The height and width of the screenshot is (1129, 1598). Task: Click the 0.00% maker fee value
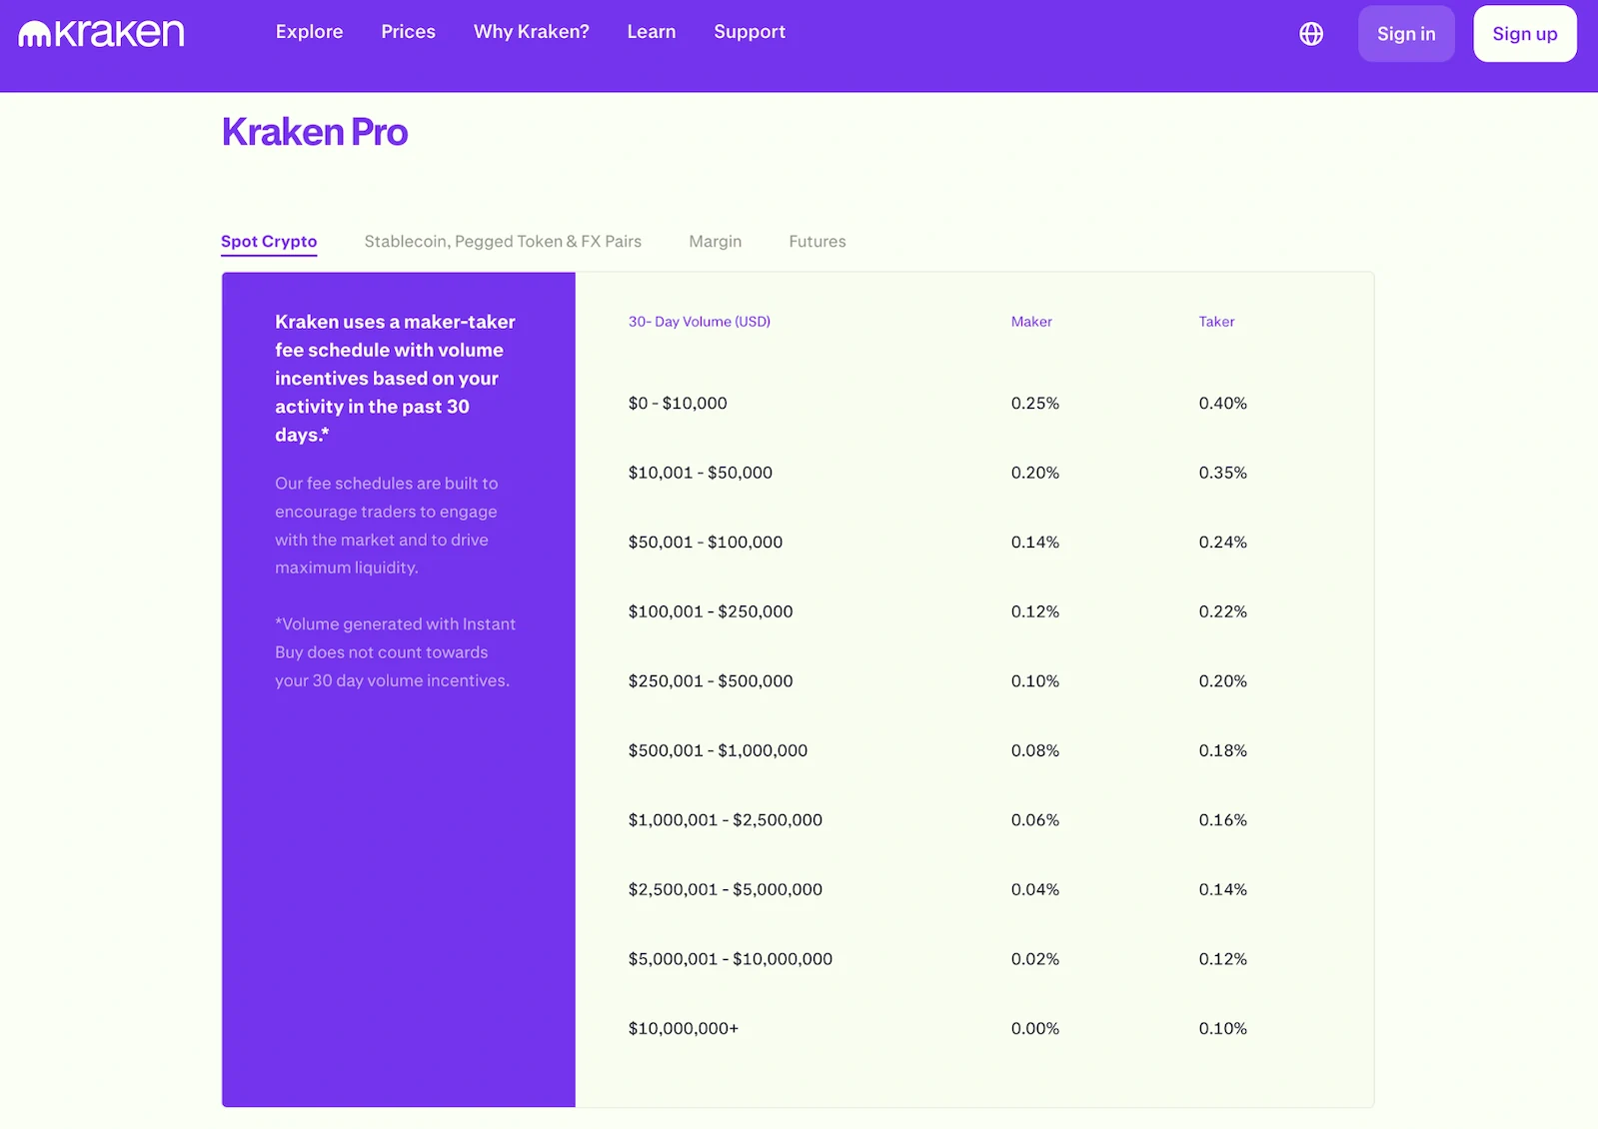(1034, 1028)
